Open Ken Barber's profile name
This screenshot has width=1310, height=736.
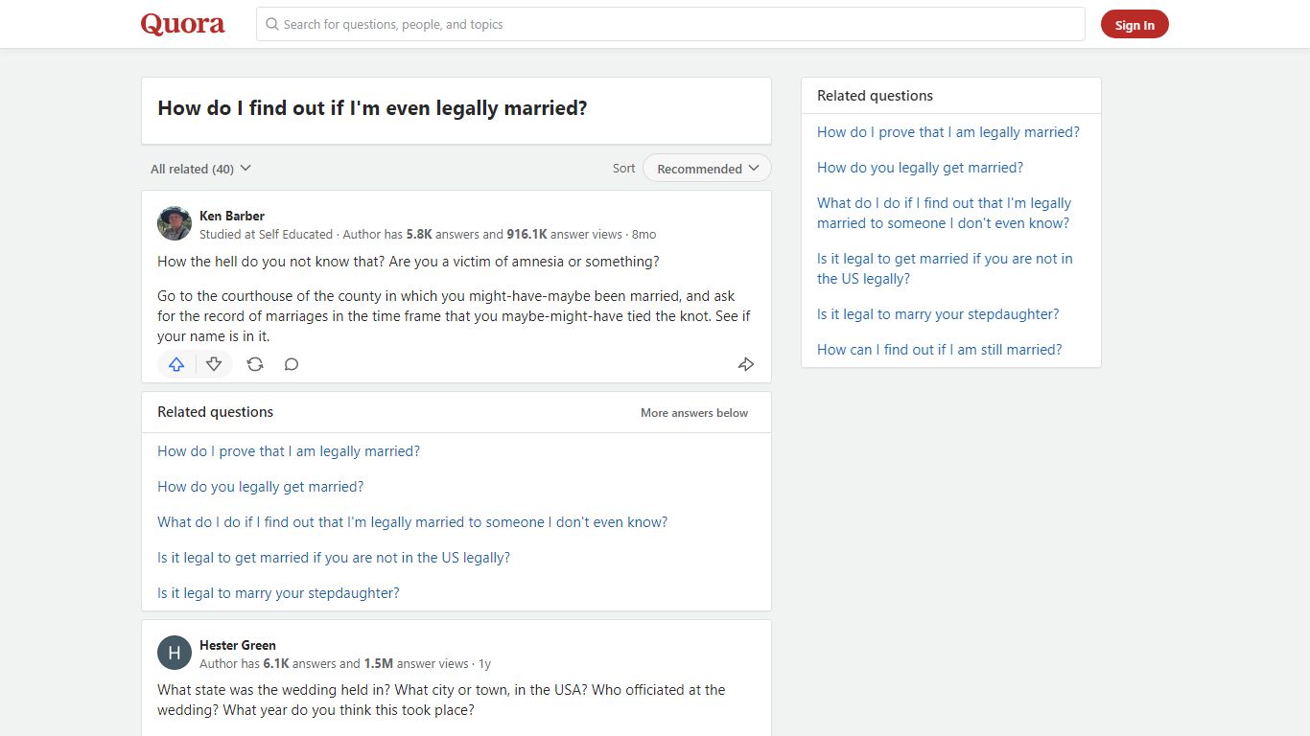[232, 216]
